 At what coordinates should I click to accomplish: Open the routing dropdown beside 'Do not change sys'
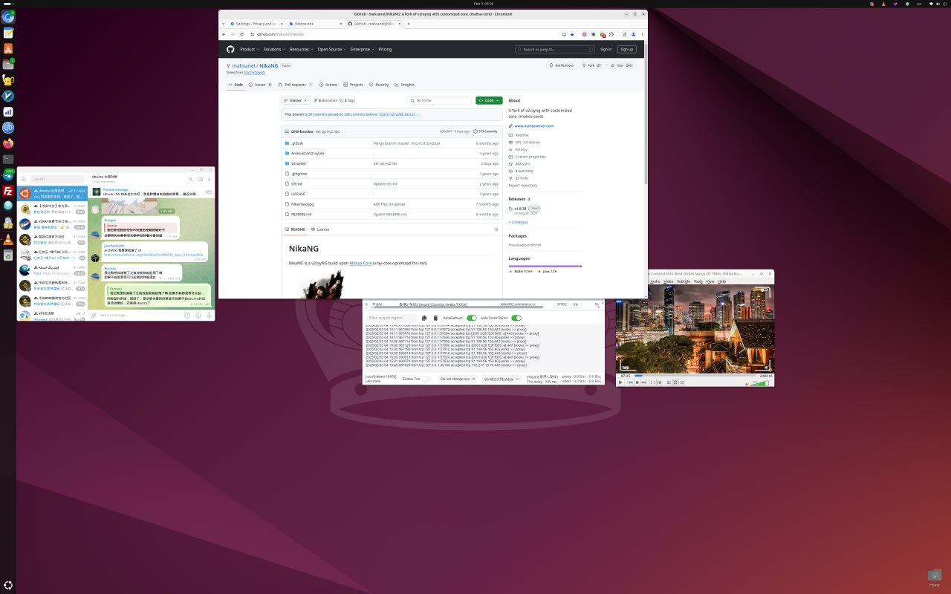pyautogui.click(x=501, y=379)
